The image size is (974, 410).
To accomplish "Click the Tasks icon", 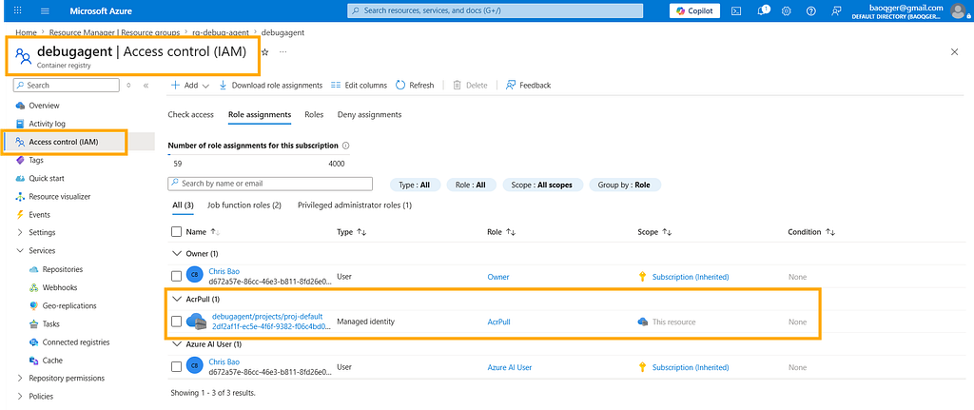I will pos(34,323).
